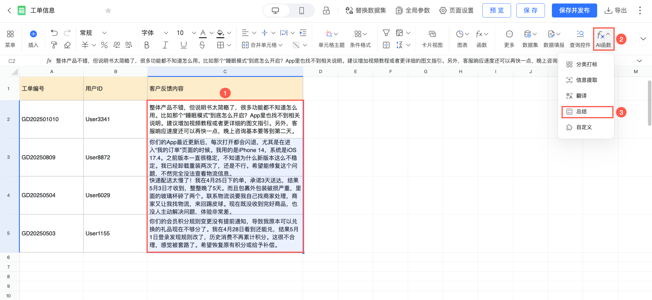Increase decimal places
The image size is (652, 300).
[128, 45]
